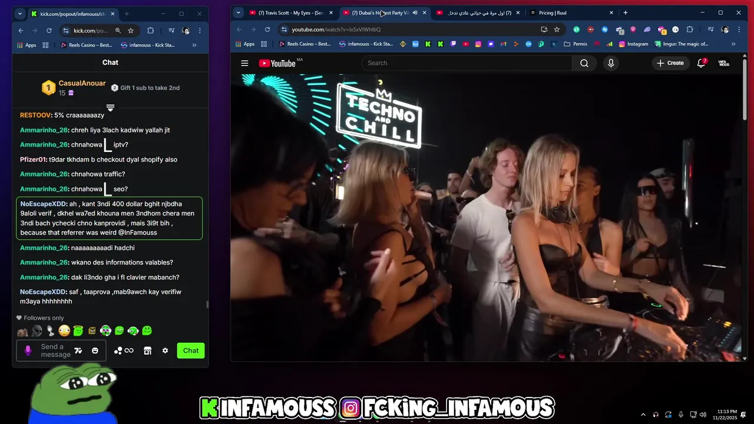Screen dimensions: 754x424
Task: Reload the Kick chat page
Action: pos(49,31)
